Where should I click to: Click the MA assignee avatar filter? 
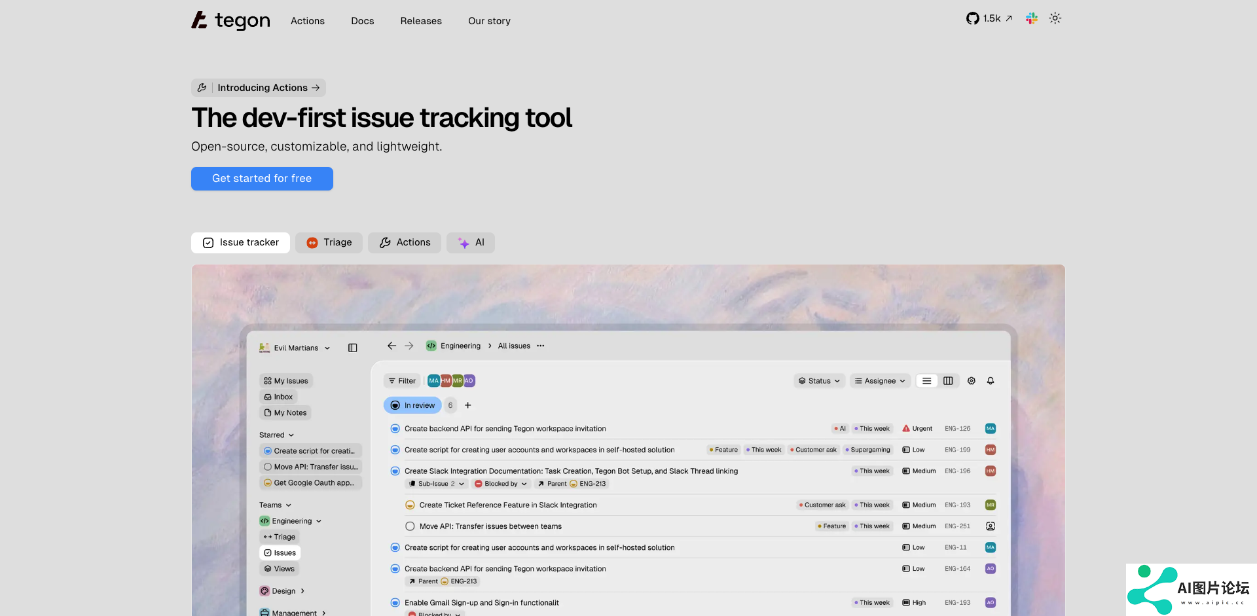[x=433, y=380]
